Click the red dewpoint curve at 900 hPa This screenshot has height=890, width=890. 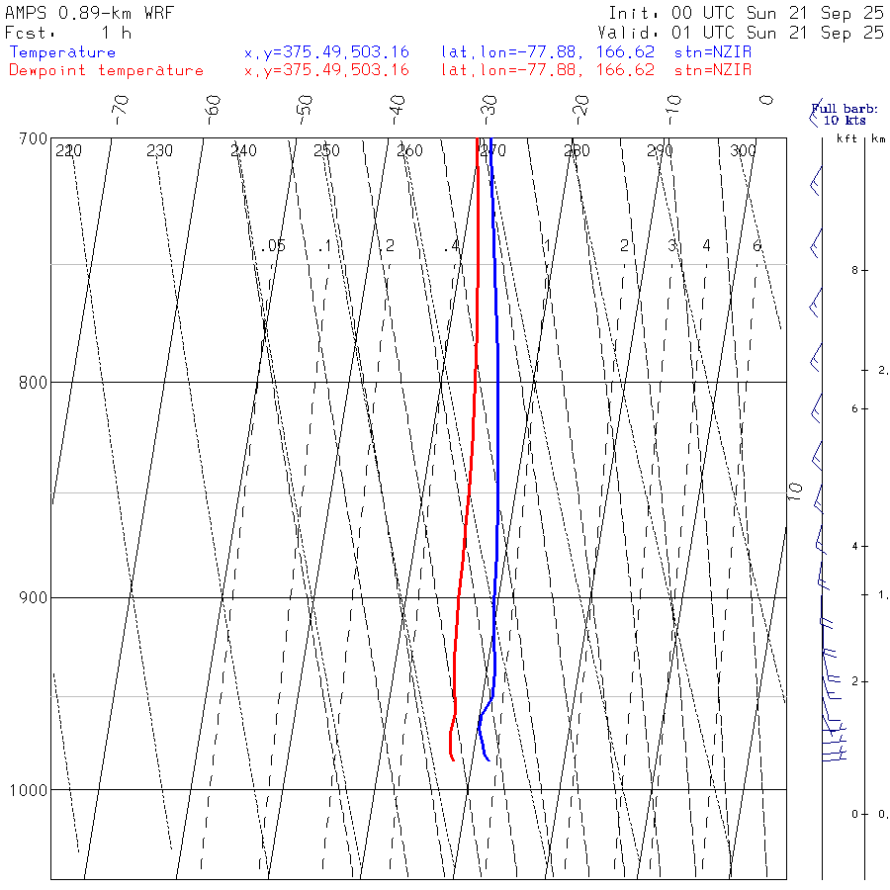pyautogui.click(x=458, y=597)
